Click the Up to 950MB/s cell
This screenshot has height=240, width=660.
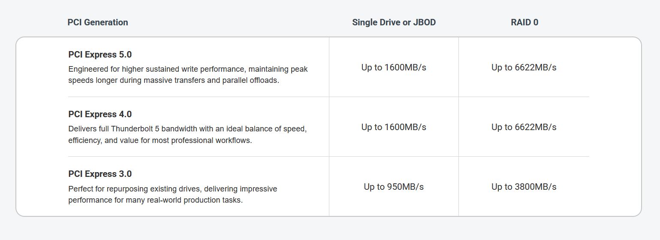(x=394, y=187)
